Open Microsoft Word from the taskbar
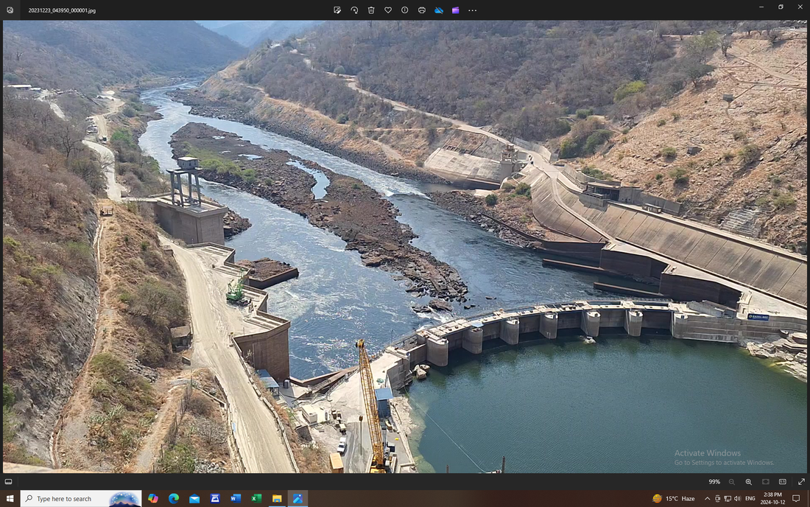This screenshot has height=507, width=810. click(x=236, y=499)
